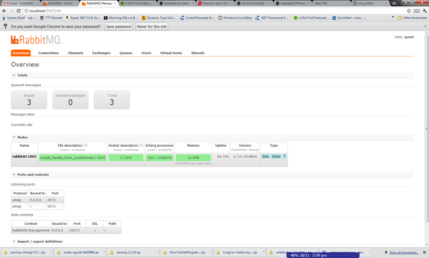Open the Connections page
This screenshot has height=258, width=429.
tap(49, 53)
